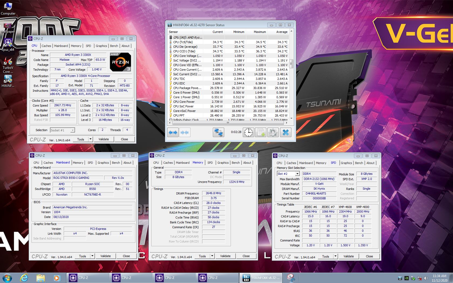The width and height of the screenshot is (453, 283).
Task: Click the thermometer icon beside CPU (Tctl/Tdie)
Action: (171, 42)
